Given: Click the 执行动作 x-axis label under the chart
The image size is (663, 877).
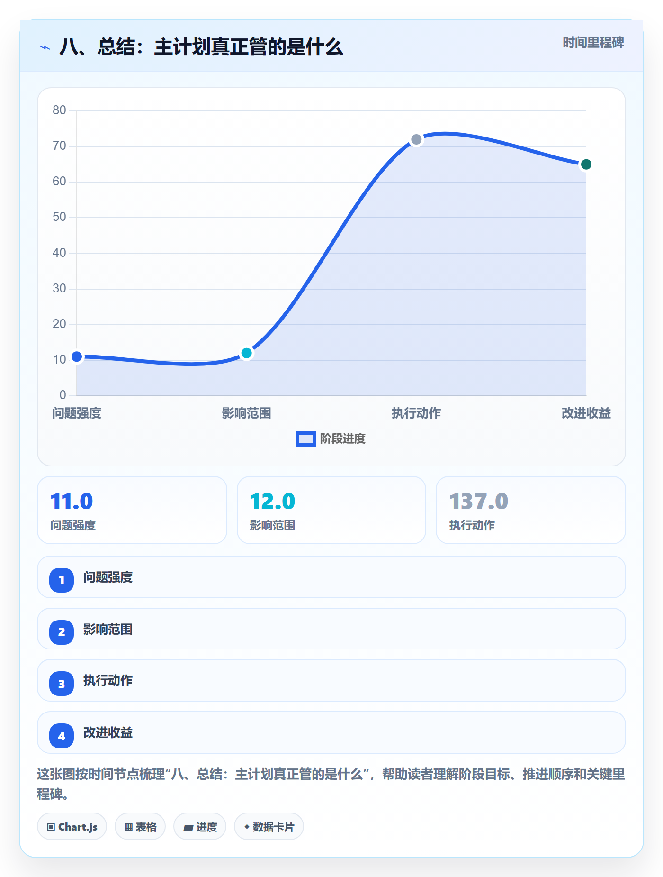Looking at the screenshot, I should pos(416,413).
